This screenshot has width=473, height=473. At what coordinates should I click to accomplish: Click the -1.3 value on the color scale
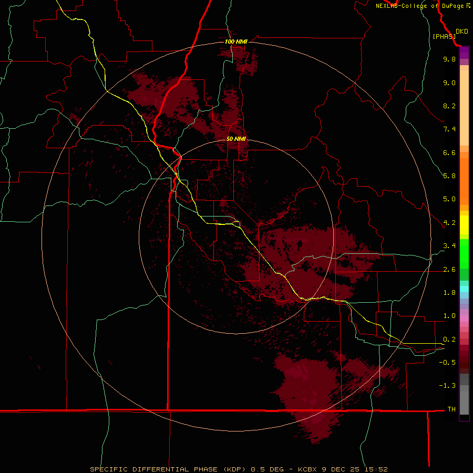click(447, 386)
